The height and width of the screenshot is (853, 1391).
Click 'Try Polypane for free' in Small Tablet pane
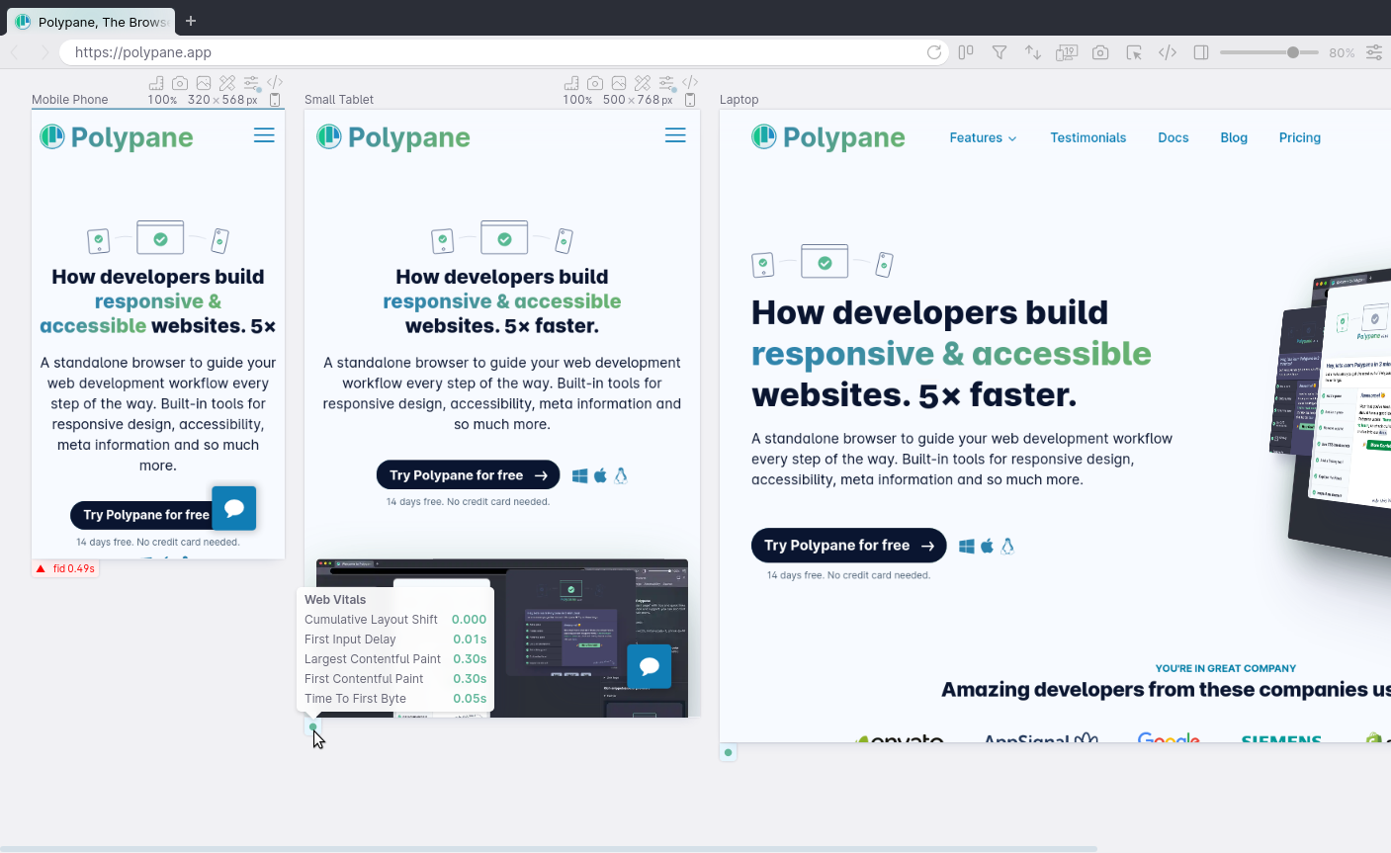[x=468, y=475]
